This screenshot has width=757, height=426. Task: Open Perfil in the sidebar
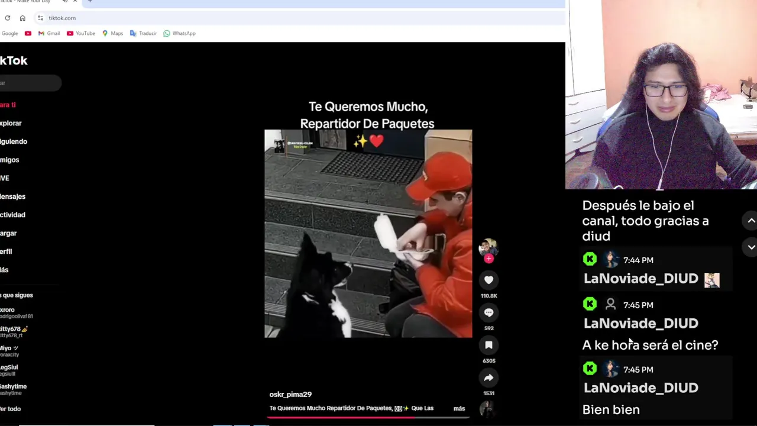(6, 251)
